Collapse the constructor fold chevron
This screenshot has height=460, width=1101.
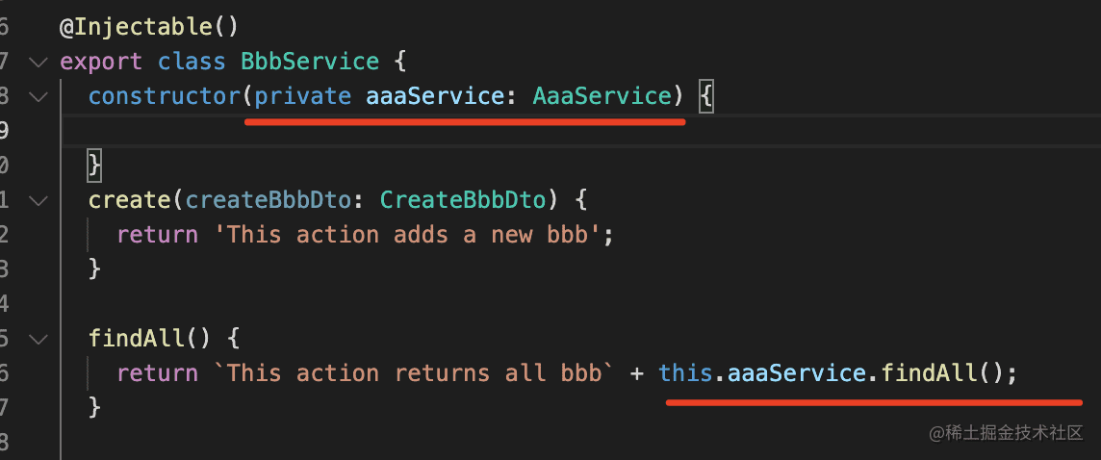pyautogui.click(x=38, y=97)
